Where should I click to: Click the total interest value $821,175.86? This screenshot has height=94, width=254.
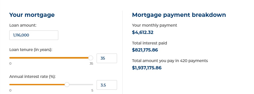[x=145, y=50]
